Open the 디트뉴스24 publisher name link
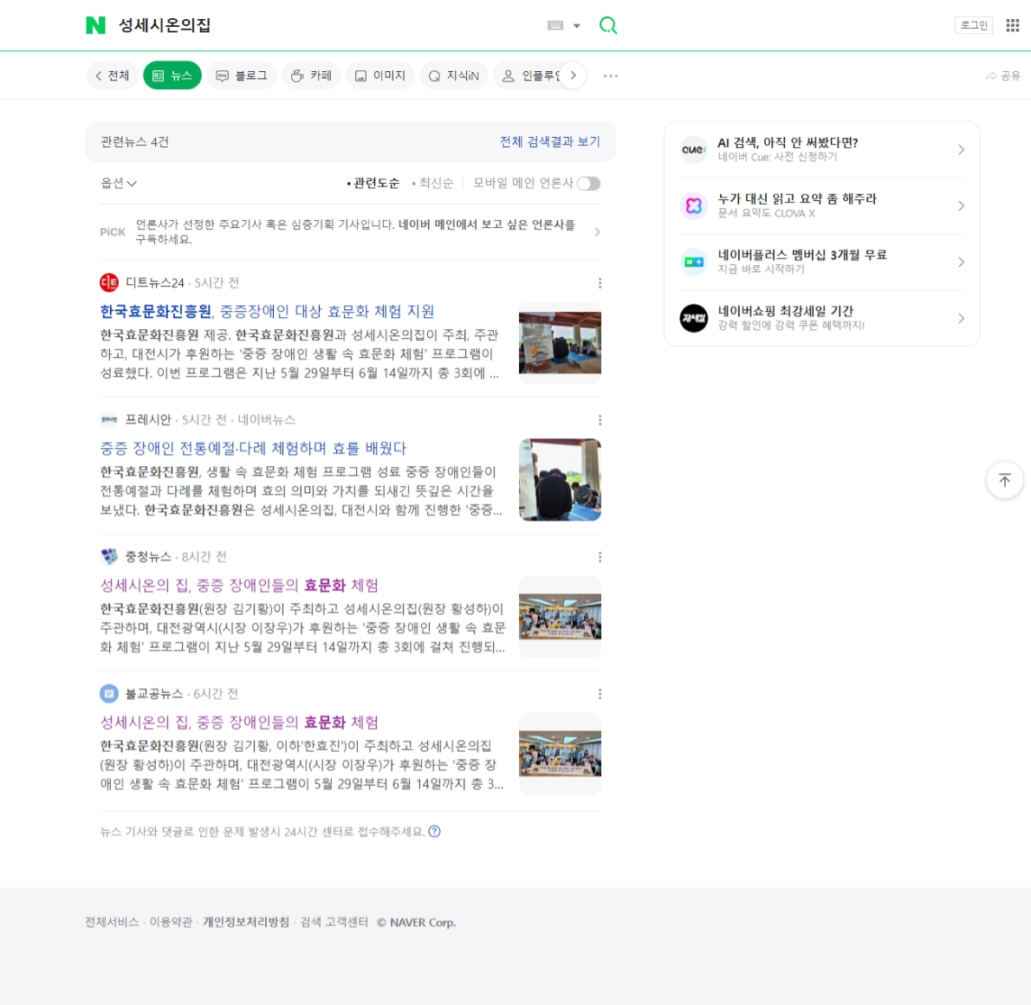This screenshot has width=1031, height=1005. click(x=154, y=282)
